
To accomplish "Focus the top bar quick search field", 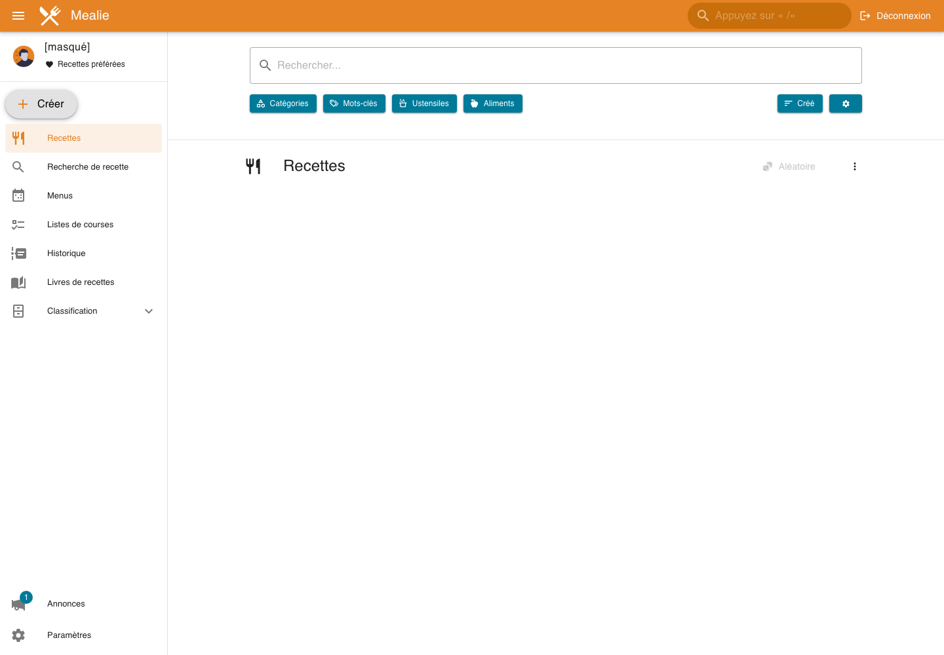I will point(770,16).
